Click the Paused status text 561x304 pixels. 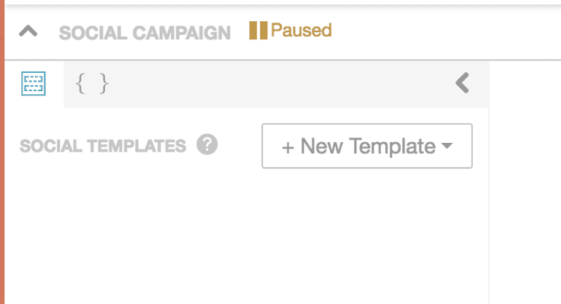(301, 31)
